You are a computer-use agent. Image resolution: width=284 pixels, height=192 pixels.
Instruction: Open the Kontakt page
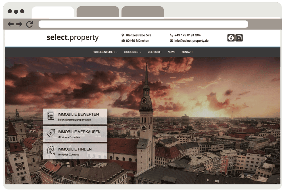[x=187, y=52]
